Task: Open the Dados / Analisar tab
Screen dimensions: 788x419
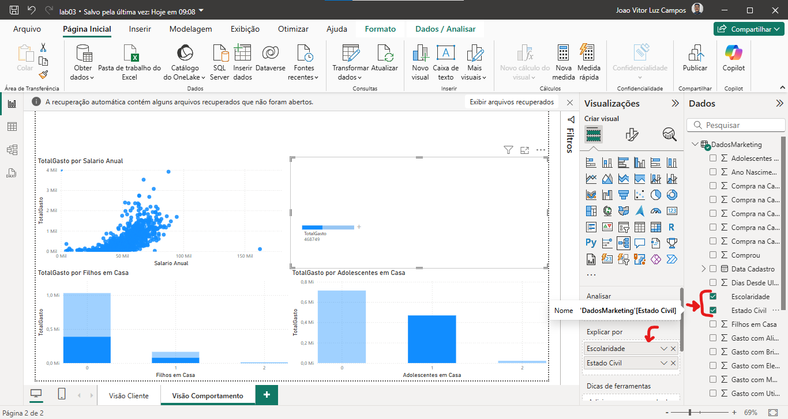Action: pos(445,29)
